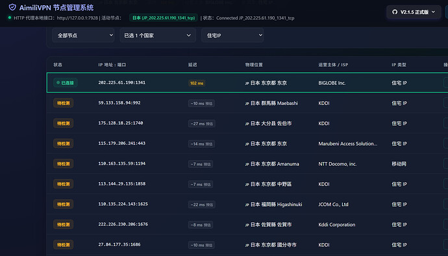Click the 待检测 badge for 110.135.224.143:1625
Screen dimensions: 448x256
tap(63, 204)
